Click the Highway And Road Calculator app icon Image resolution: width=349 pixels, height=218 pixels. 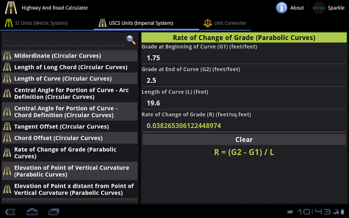coord(11,8)
